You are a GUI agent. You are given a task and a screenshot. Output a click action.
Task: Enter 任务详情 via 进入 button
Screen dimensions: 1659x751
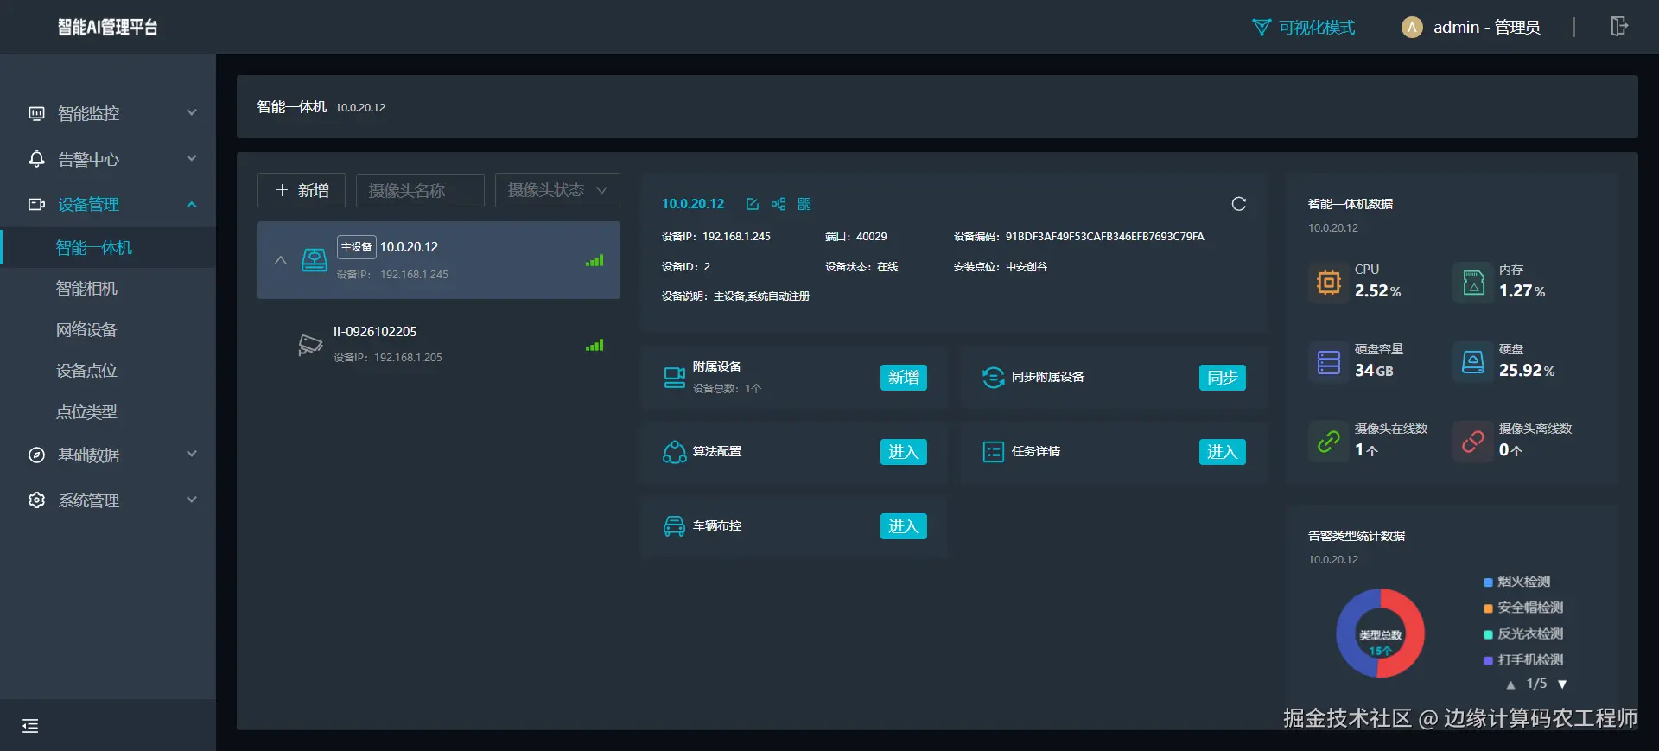1223,452
